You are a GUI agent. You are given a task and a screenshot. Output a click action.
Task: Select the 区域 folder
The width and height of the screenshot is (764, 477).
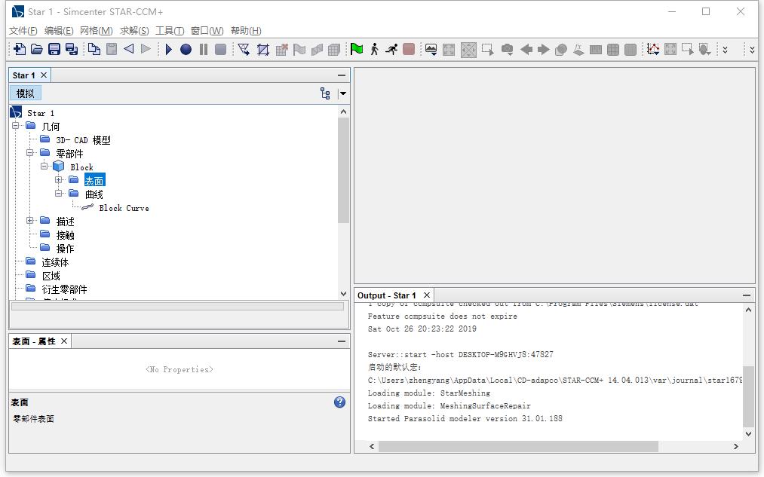(51, 276)
